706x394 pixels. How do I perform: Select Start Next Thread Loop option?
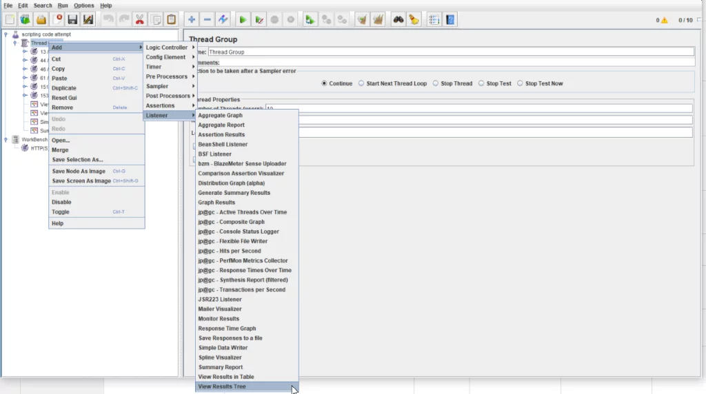click(x=361, y=83)
